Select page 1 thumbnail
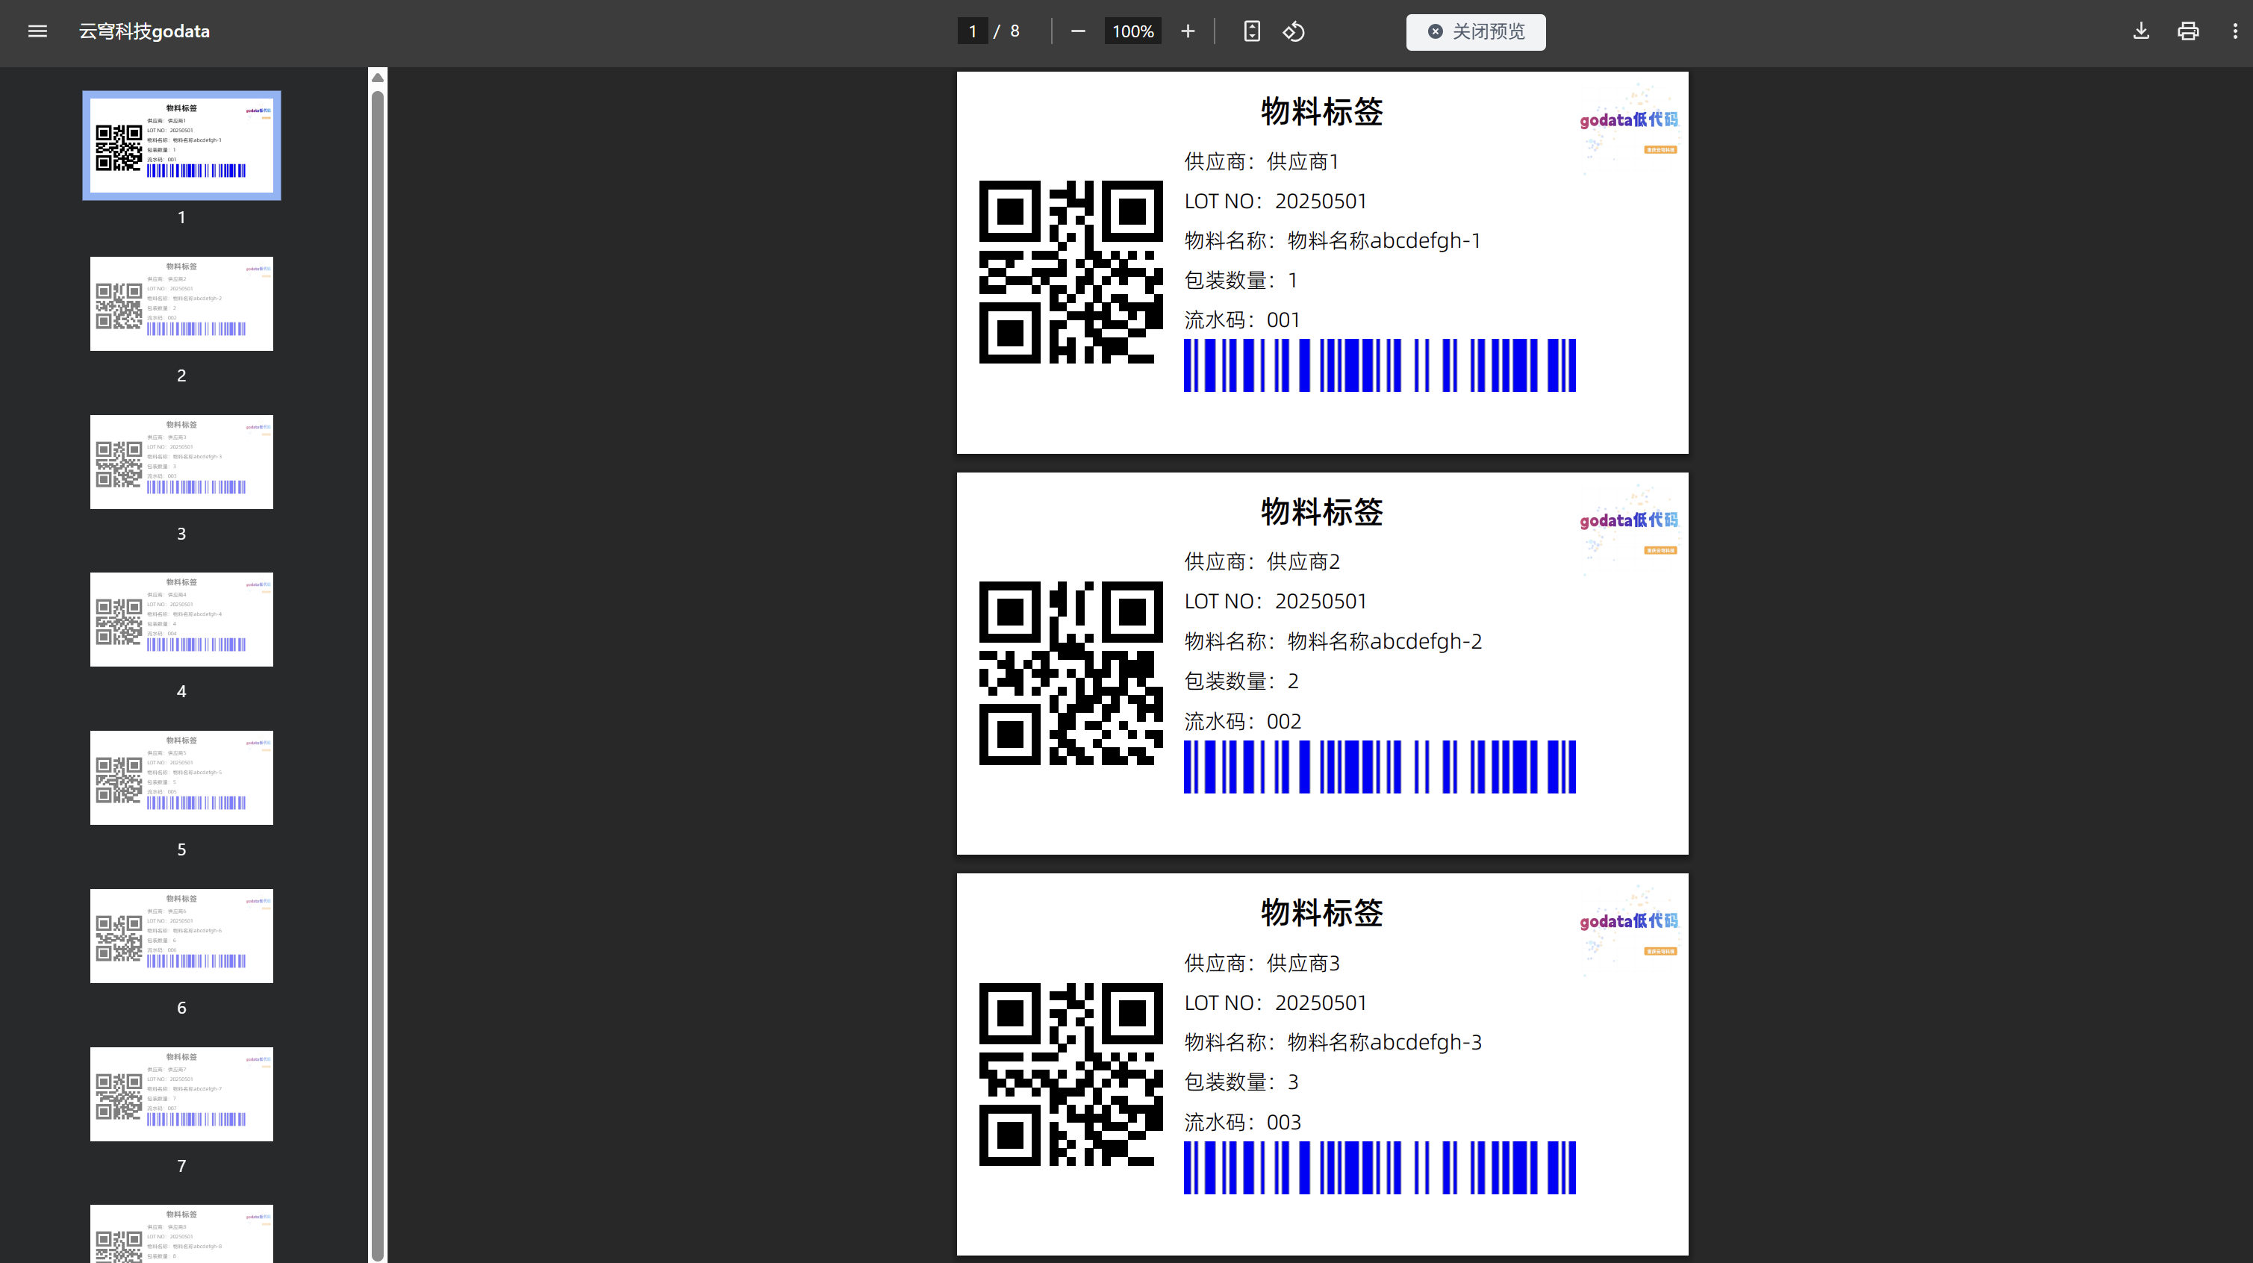This screenshot has height=1263, width=2253. tap(181, 146)
